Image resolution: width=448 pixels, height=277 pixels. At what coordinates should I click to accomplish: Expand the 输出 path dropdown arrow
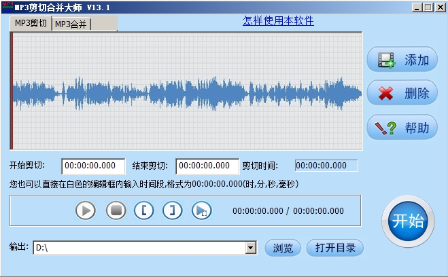251,248
